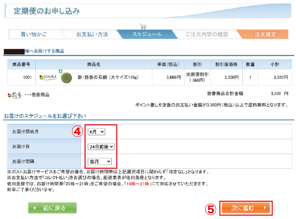296x219 pixels.
Task: Click the shopping cart icon above the steps
Action: (142, 26)
